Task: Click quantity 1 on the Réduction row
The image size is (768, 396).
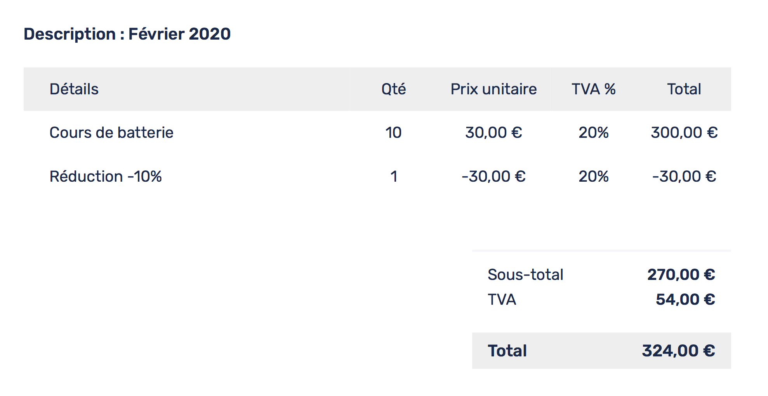Action: (394, 177)
